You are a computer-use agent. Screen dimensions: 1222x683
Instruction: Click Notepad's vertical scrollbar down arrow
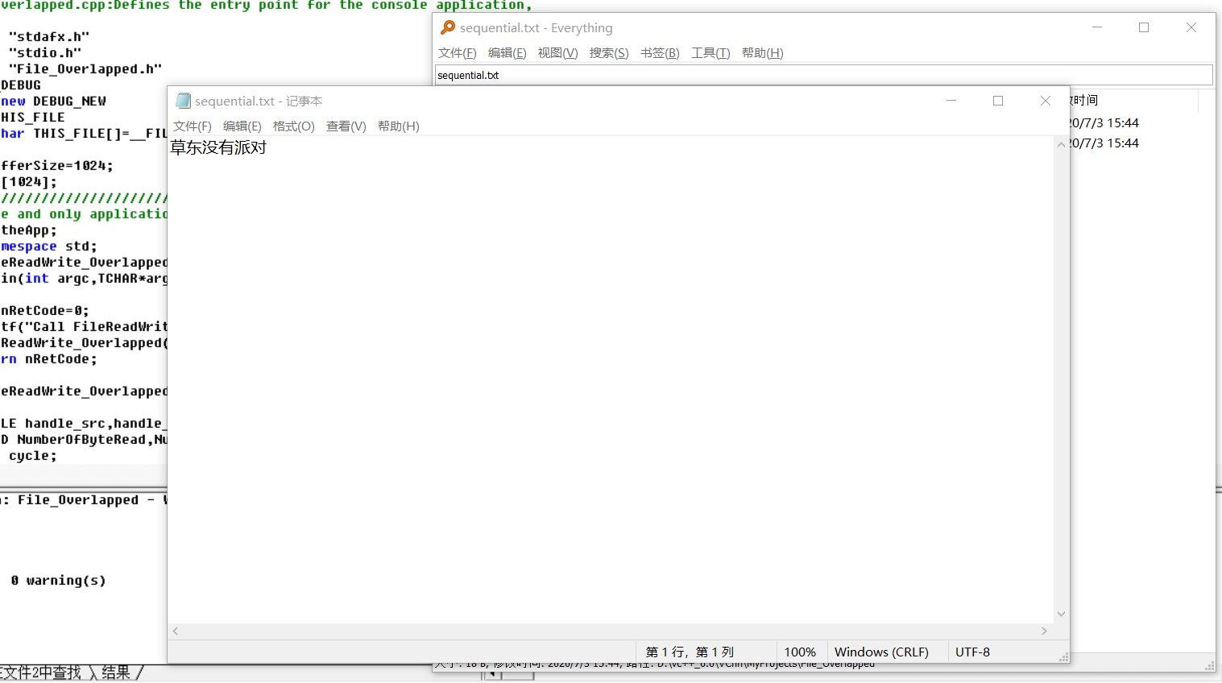(x=1062, y=615)
